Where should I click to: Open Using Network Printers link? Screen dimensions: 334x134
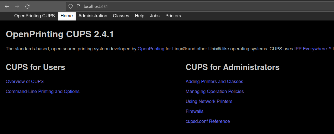click(x=209, y=101)
